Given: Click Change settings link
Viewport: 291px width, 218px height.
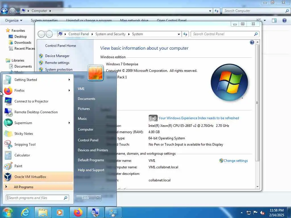Looking at the screenshot, I should 236,161.
